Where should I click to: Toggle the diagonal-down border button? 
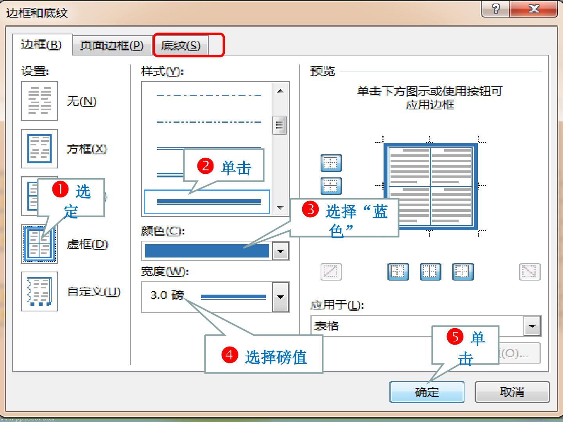pyautogui.click(x=530, y=272)
